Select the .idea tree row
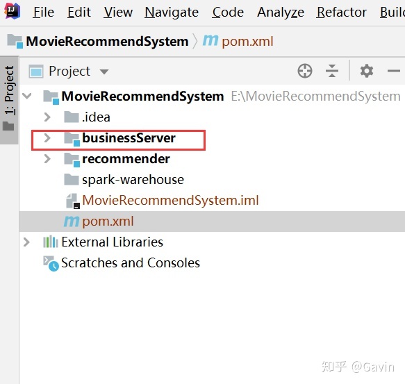Image resolution: width=405 pixels, height=384 pixels. [212, 117]
